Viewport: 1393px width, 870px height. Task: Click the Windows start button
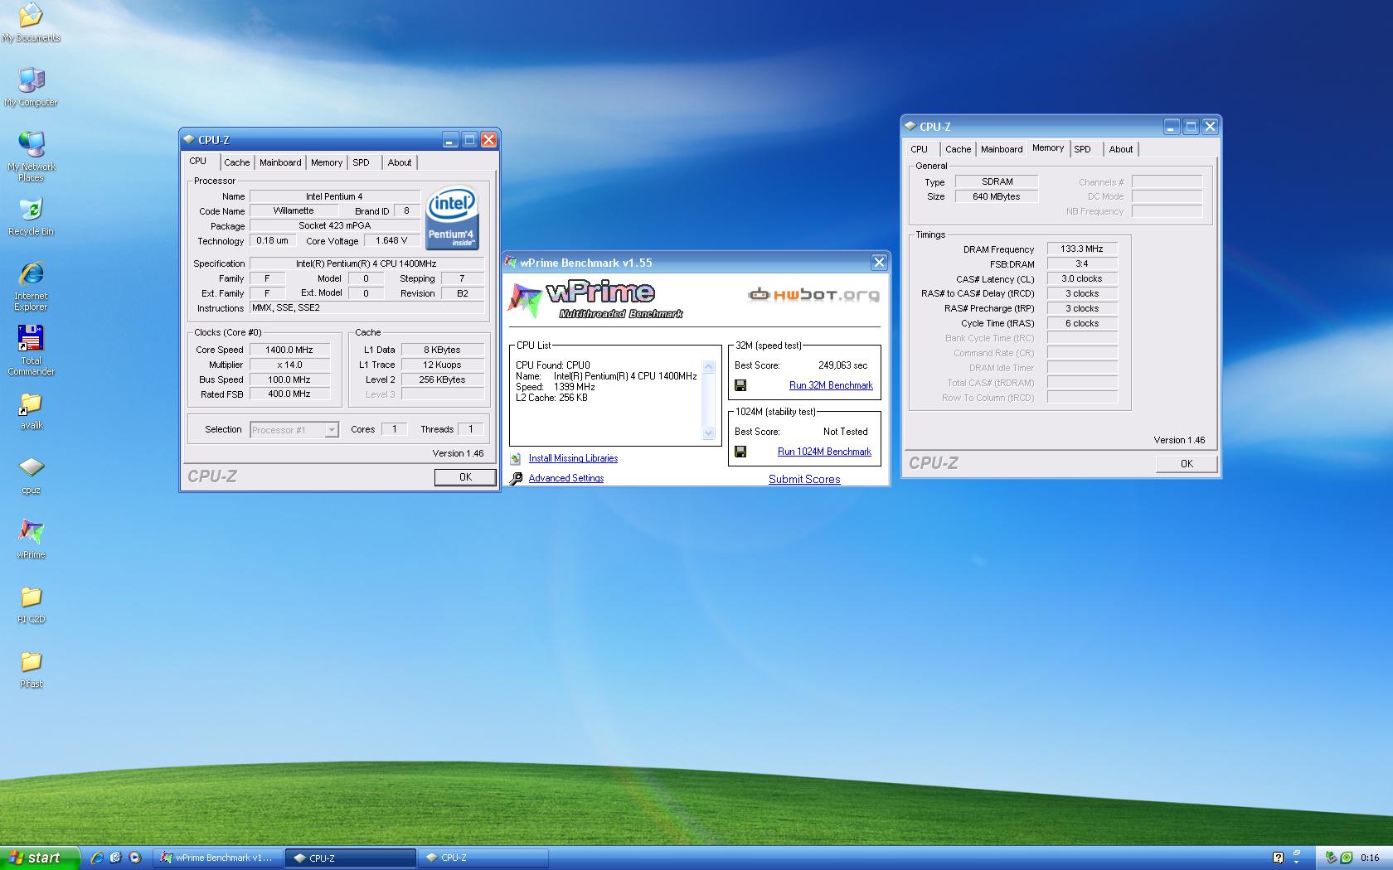point(40,858)
